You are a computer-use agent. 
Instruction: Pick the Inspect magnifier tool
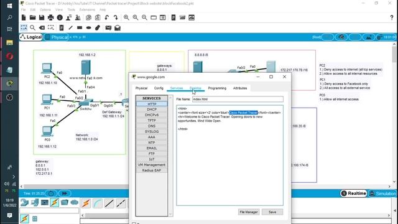(x=32, y=27)
